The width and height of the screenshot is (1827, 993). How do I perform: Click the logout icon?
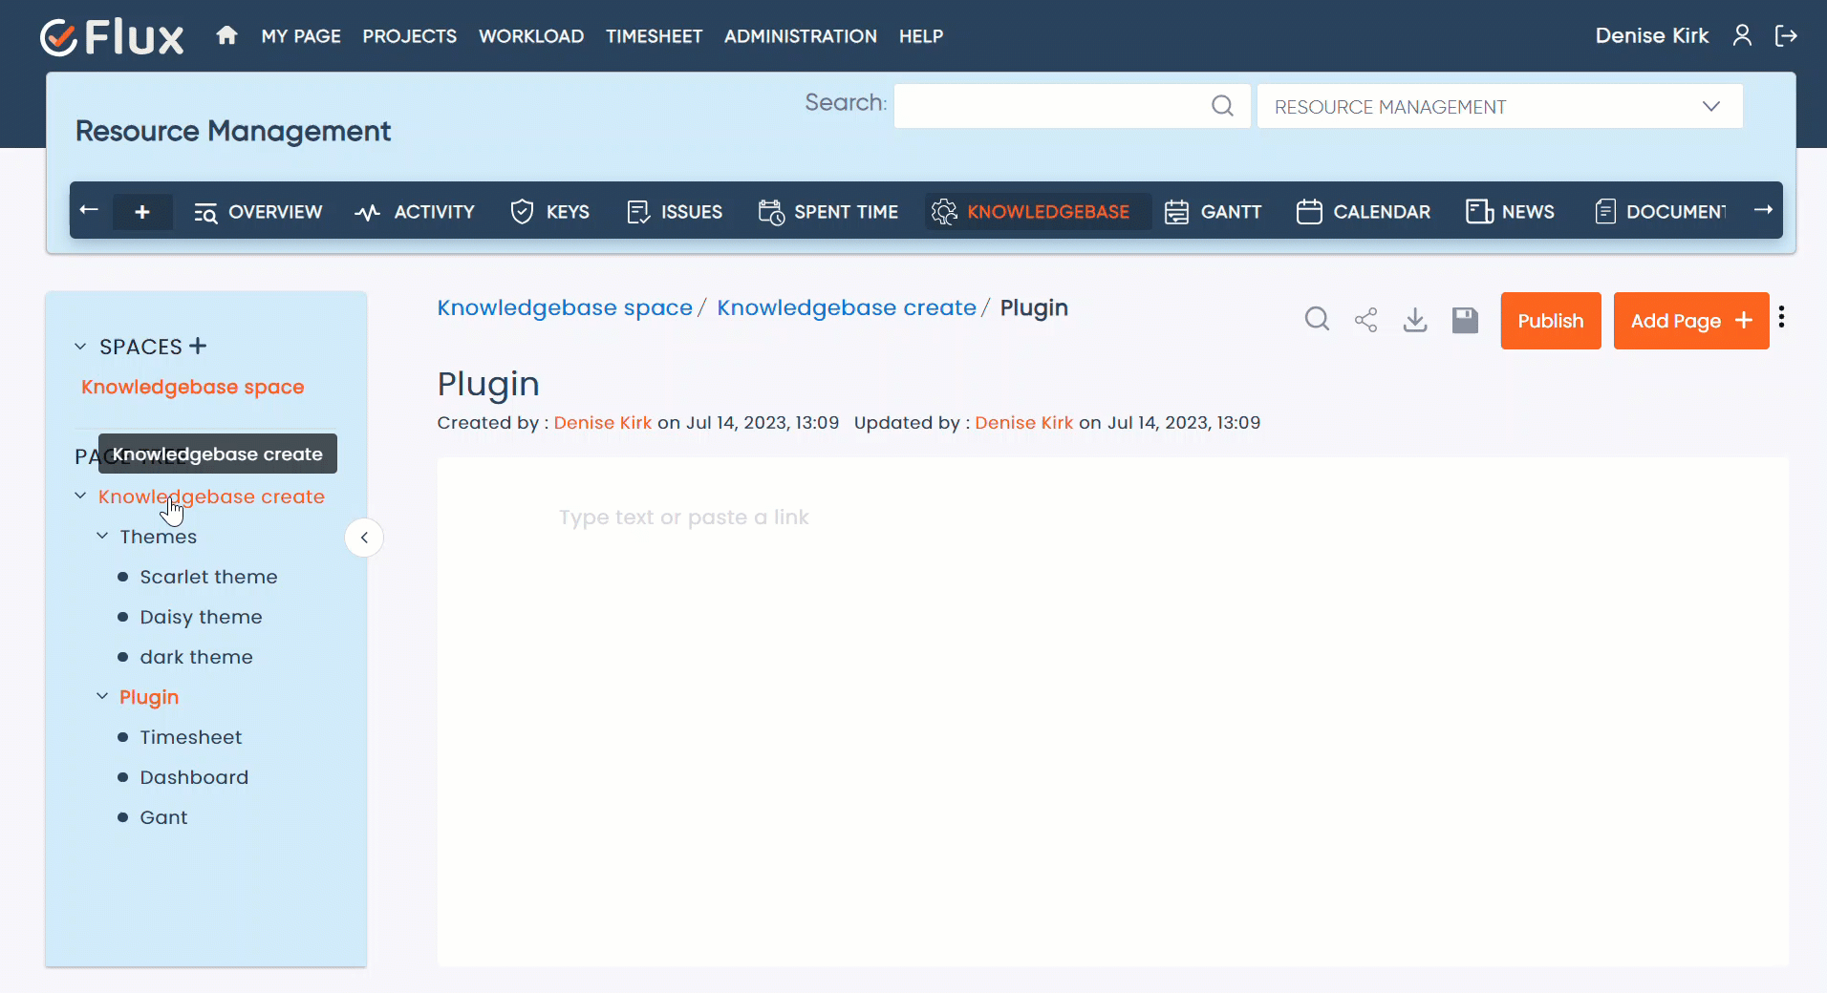(1786, 36)
